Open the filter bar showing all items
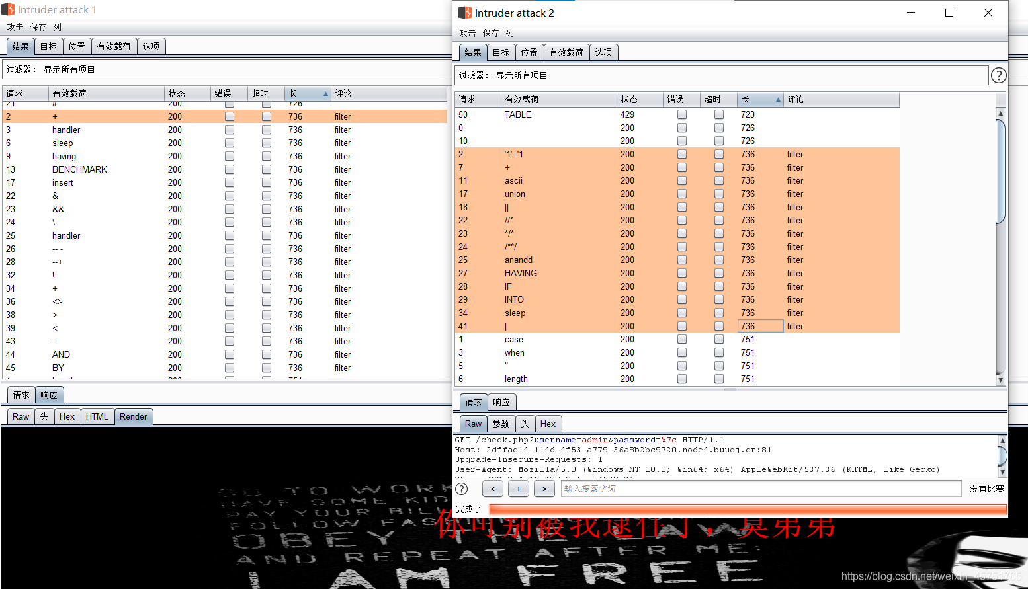This screenshot has height=589, width=1028. coord(721,75)
